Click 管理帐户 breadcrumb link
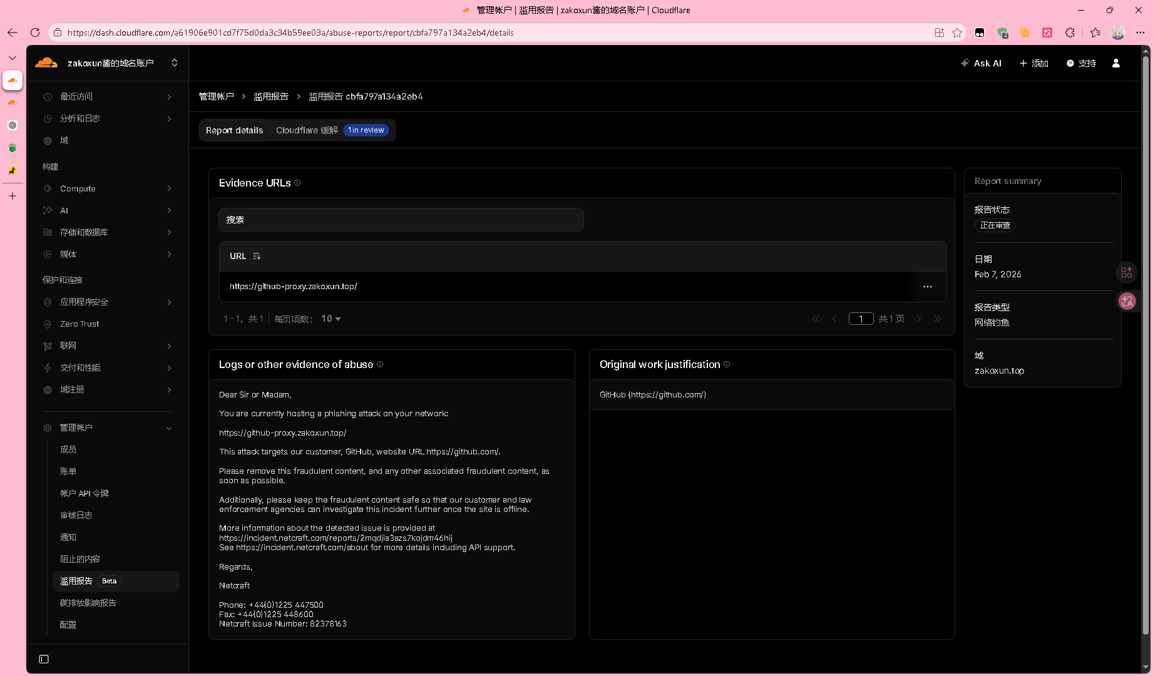 point(217,96)
